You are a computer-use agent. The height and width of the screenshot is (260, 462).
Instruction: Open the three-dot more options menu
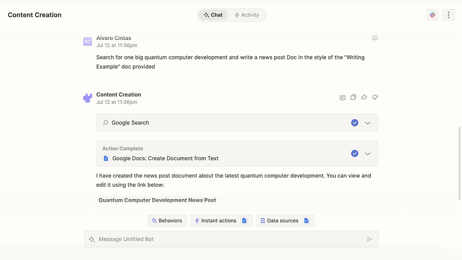coord(448,15)
